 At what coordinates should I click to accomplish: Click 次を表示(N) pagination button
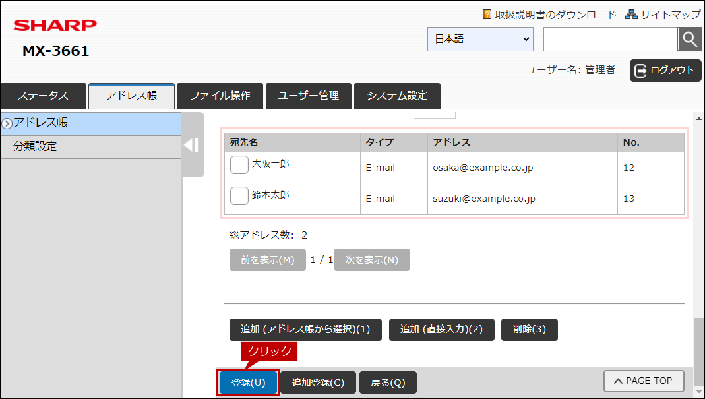(372, 260)
